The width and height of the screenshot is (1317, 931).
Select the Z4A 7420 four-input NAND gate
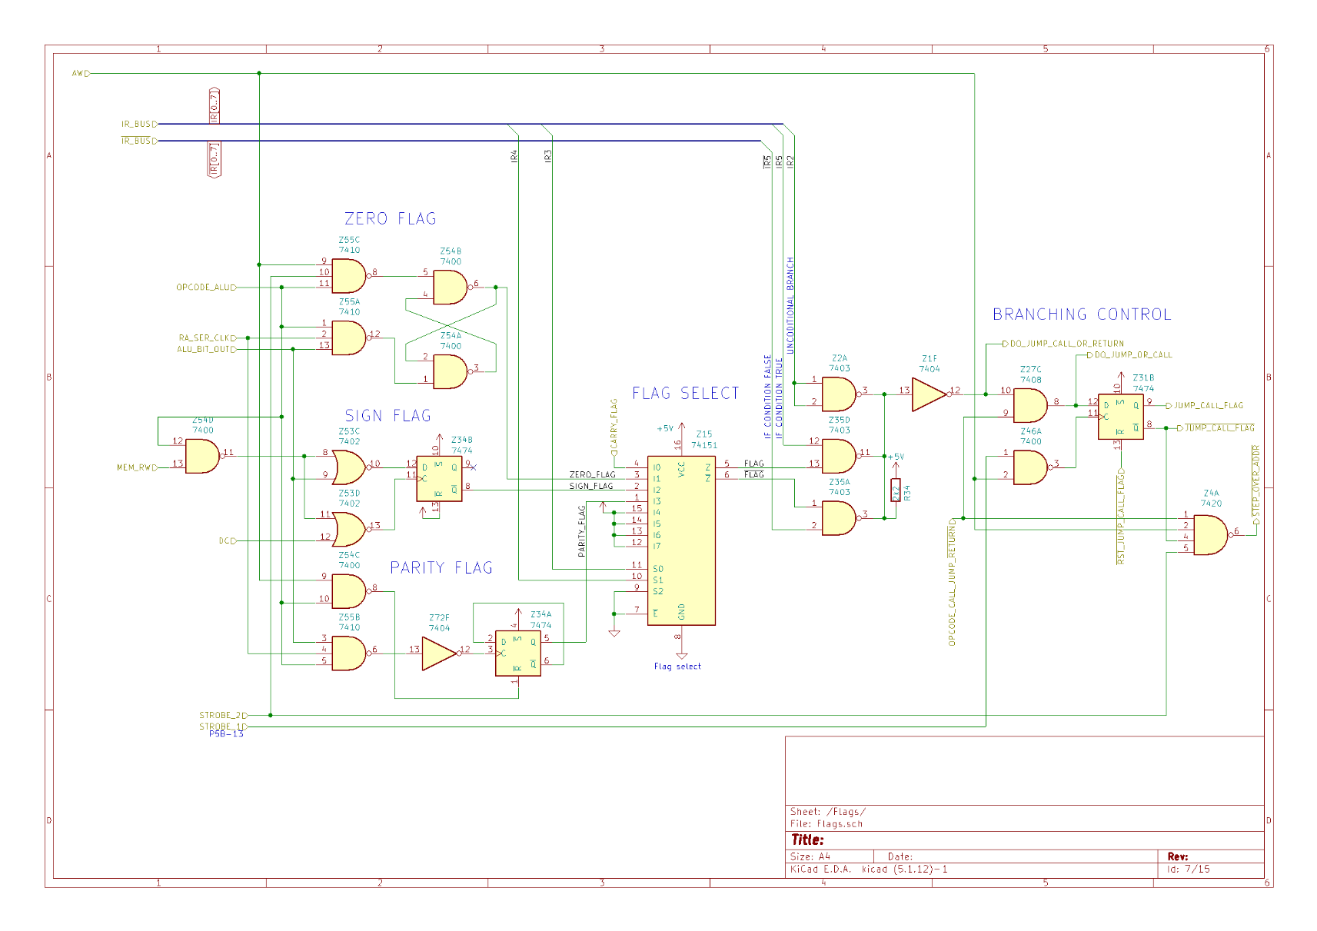1209,535
